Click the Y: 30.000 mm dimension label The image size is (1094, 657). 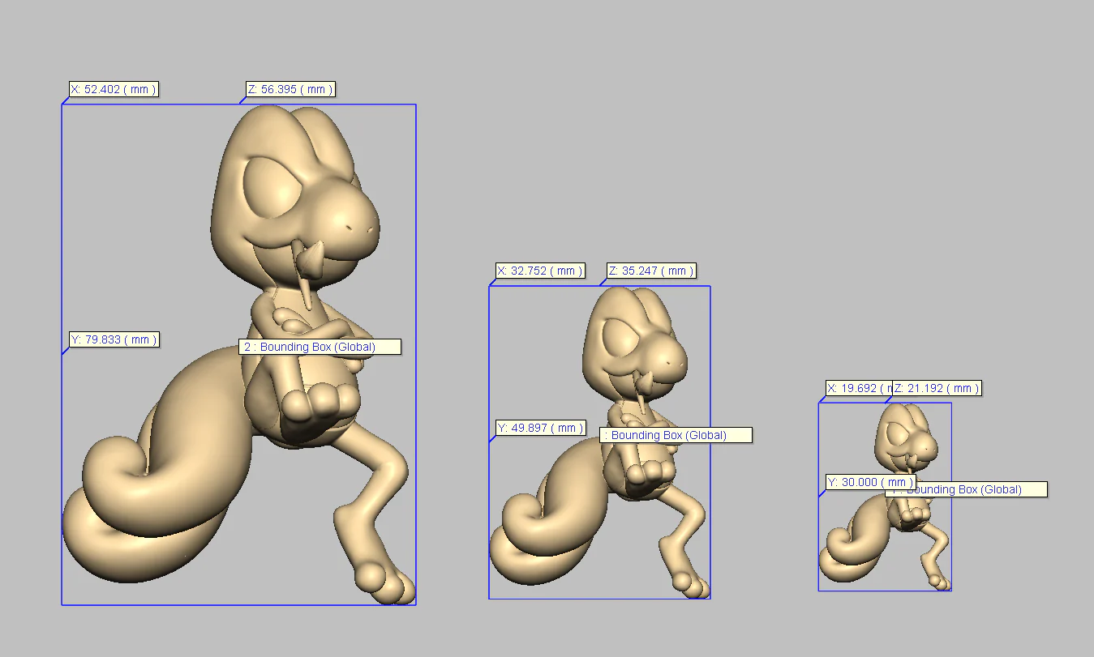click(870, 482)
